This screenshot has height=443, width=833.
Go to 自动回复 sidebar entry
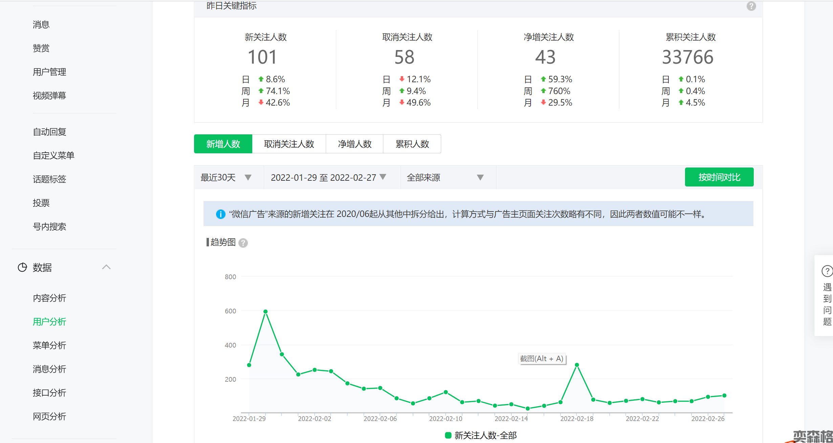49,132
